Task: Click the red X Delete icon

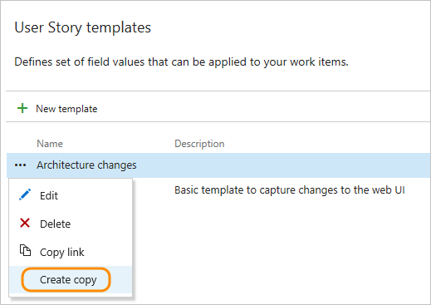Action: tap(25, 223)
